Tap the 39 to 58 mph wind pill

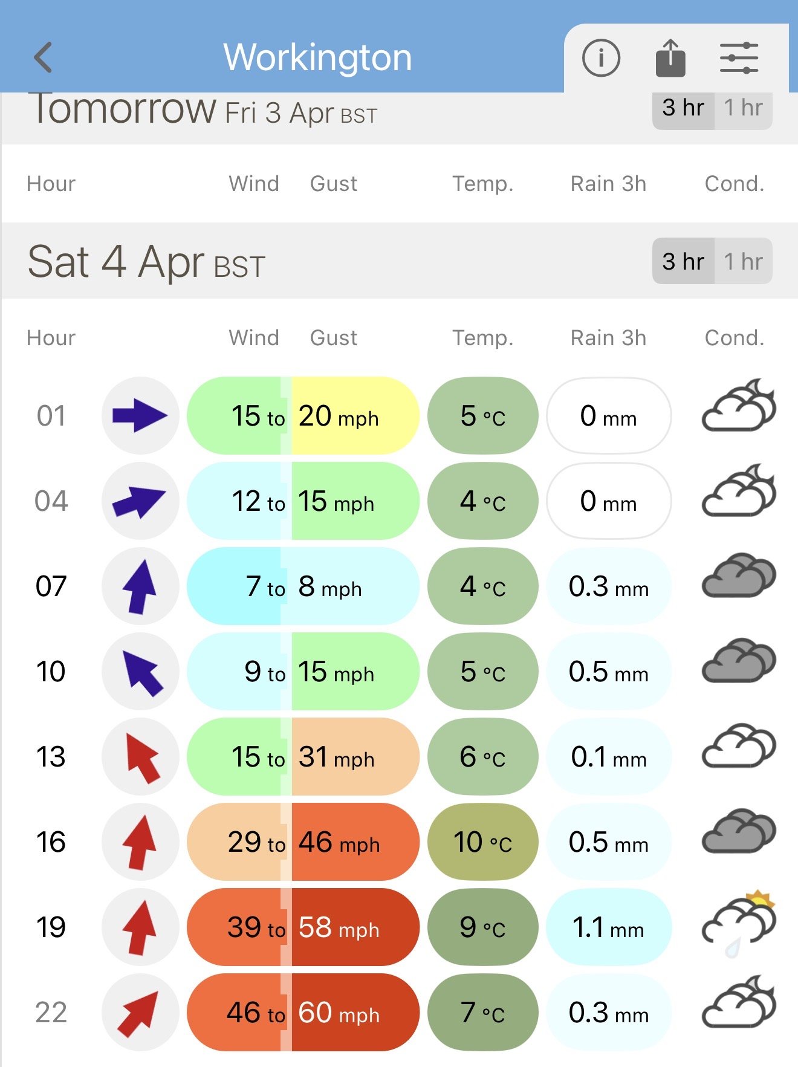click(303, 927)
